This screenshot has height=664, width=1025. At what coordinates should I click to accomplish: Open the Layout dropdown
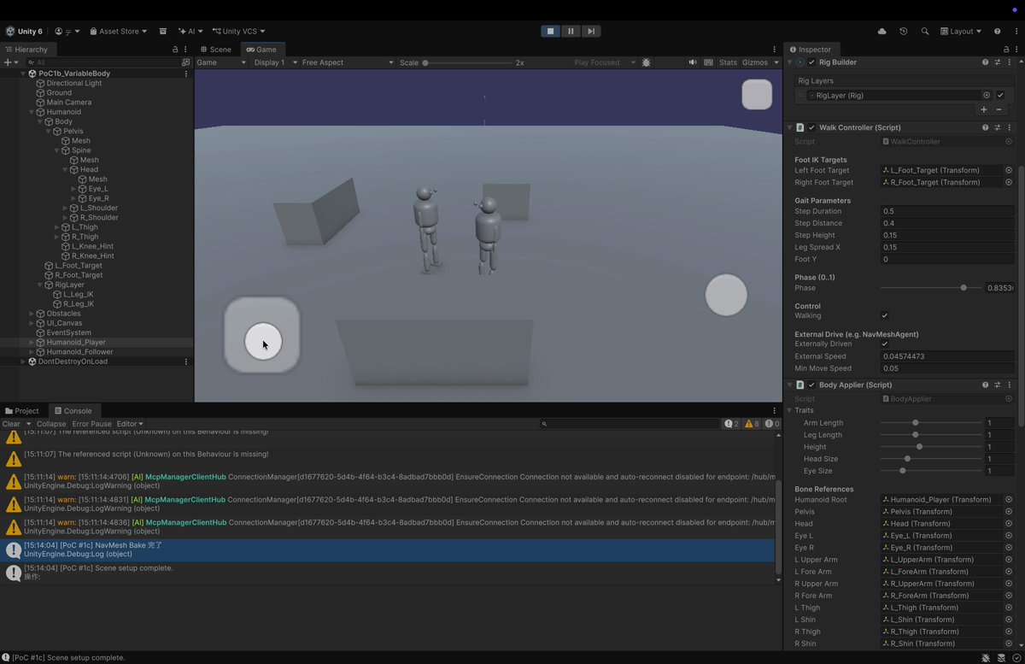tap(962, 32)
